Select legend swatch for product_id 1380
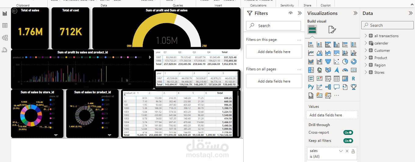Viewport: 415px width, 162px height. pyautogui.click(x=102, y=104)
